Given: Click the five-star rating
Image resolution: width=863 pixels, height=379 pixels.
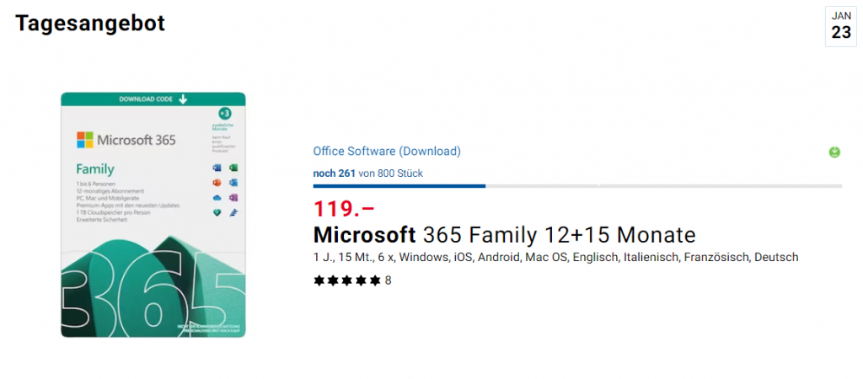Looking at the screenshot, I should coord(346,280).
